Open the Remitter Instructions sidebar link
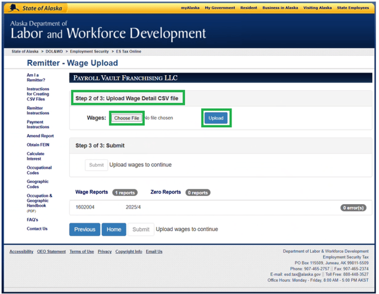Image resolution: width=379 pixels, height=294 pixels. [x=38, y=110]
